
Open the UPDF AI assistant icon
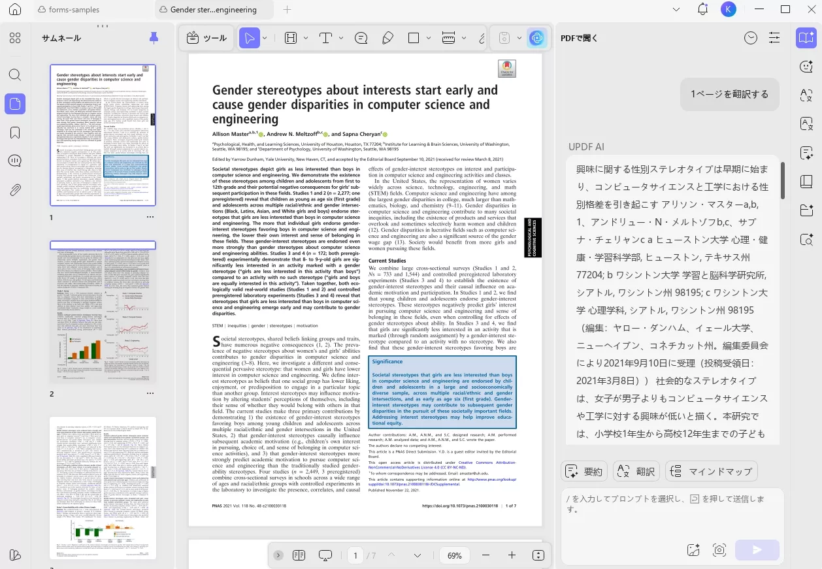[537, 39]
